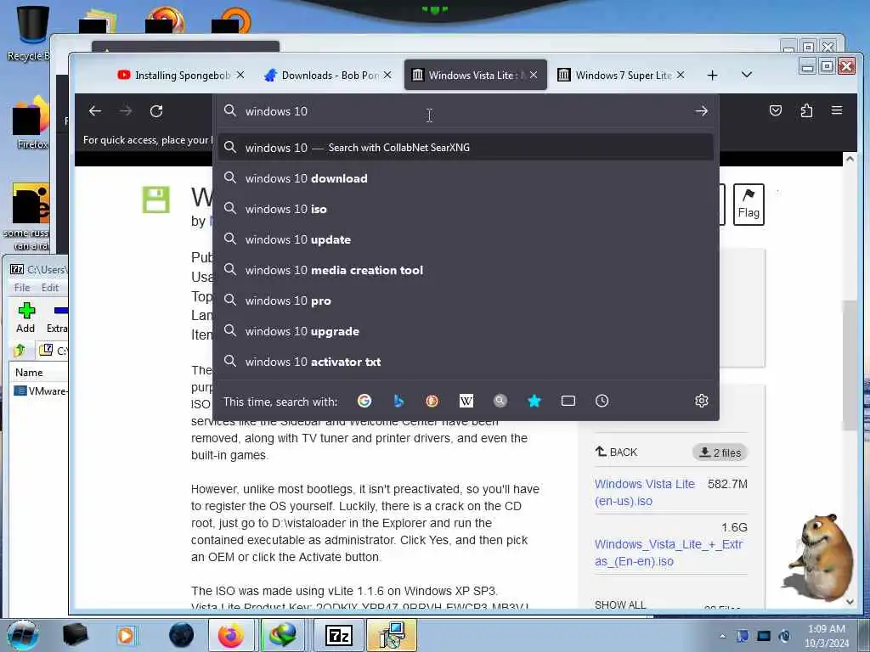
Task: Search this time with Google icon
Action: (364, 401)
